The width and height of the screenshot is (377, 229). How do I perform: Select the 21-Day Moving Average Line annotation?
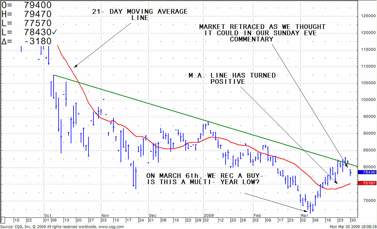pyautogui.click(x=140, y=15)
